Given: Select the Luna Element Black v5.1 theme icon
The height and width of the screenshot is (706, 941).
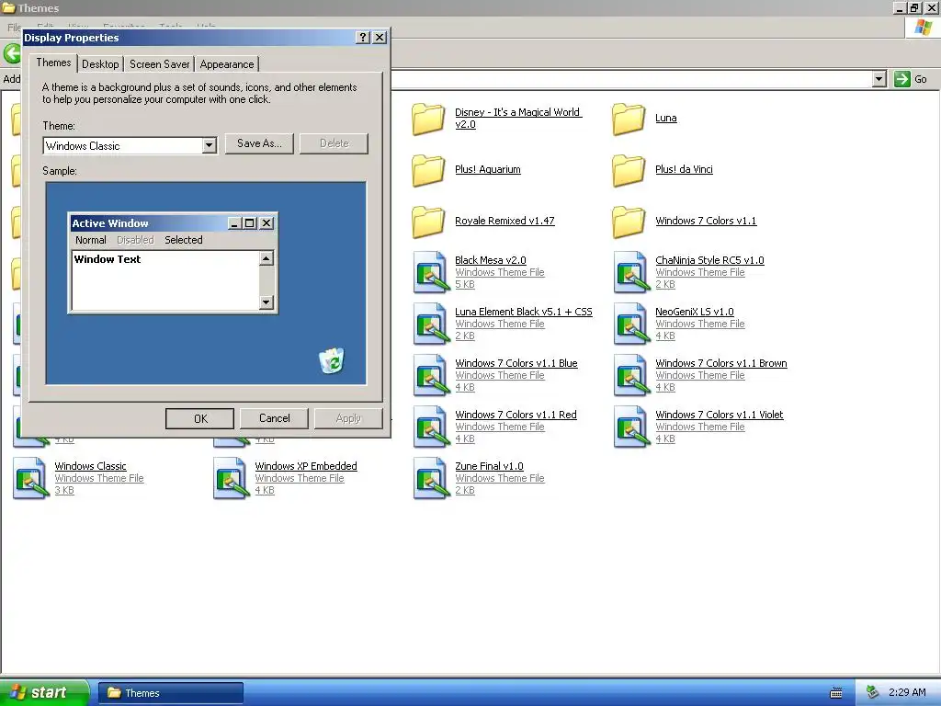Looking at the screenshot, I should pyautogui.click(x=431, y=324).
